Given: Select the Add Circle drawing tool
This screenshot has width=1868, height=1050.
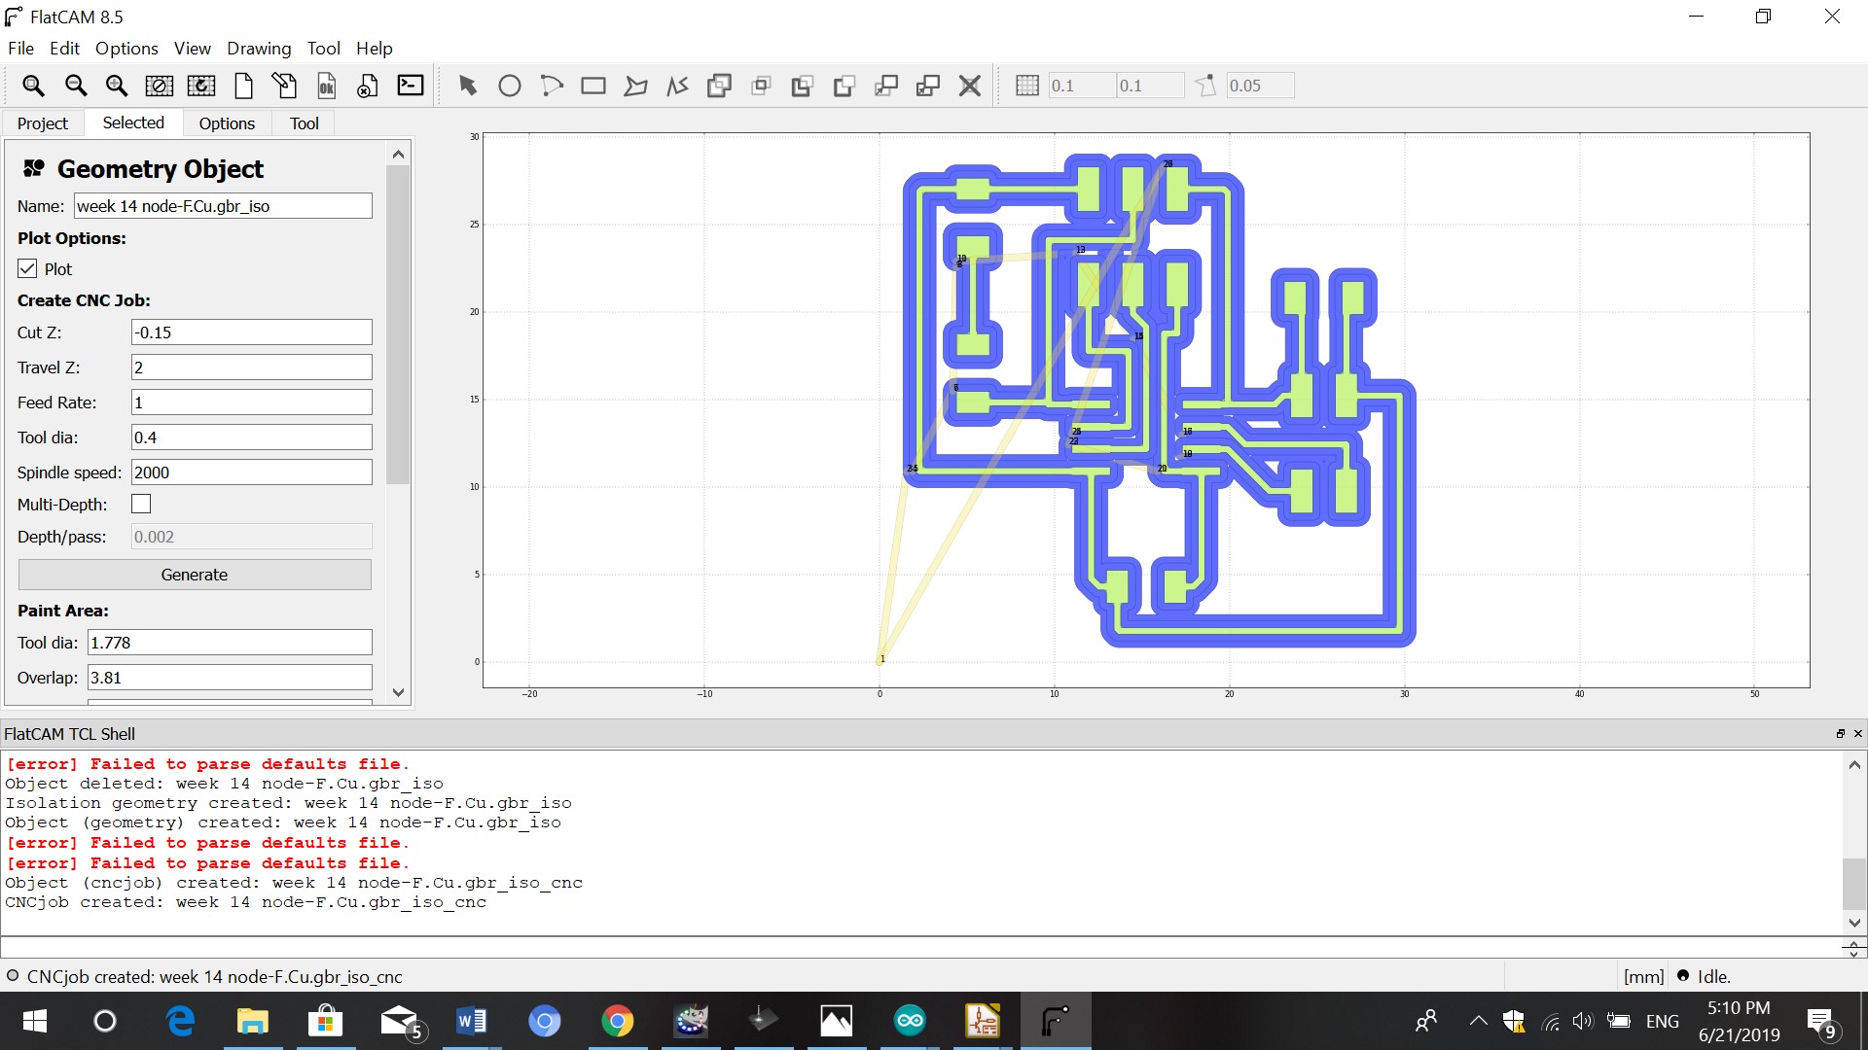Looking at the screenshot, I should [x=509, y=86].
